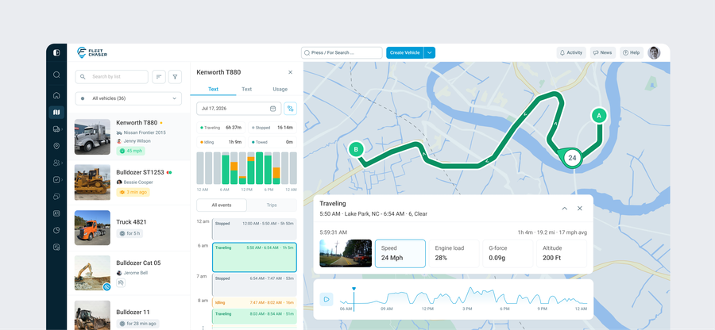
Task: Play the trip timeline playback
Action: 327,299
